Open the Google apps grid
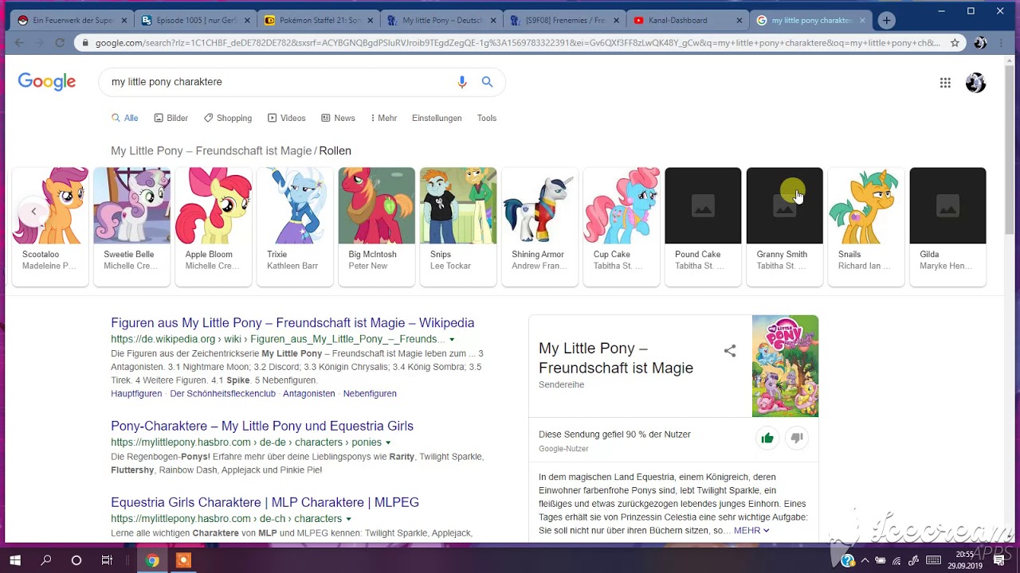 point(945,83)
